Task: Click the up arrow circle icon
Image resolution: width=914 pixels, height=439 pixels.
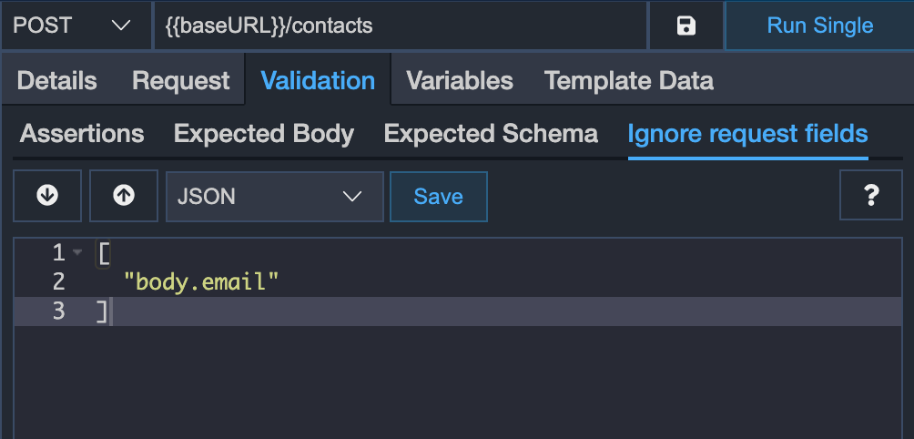Action: coord(124,196)
